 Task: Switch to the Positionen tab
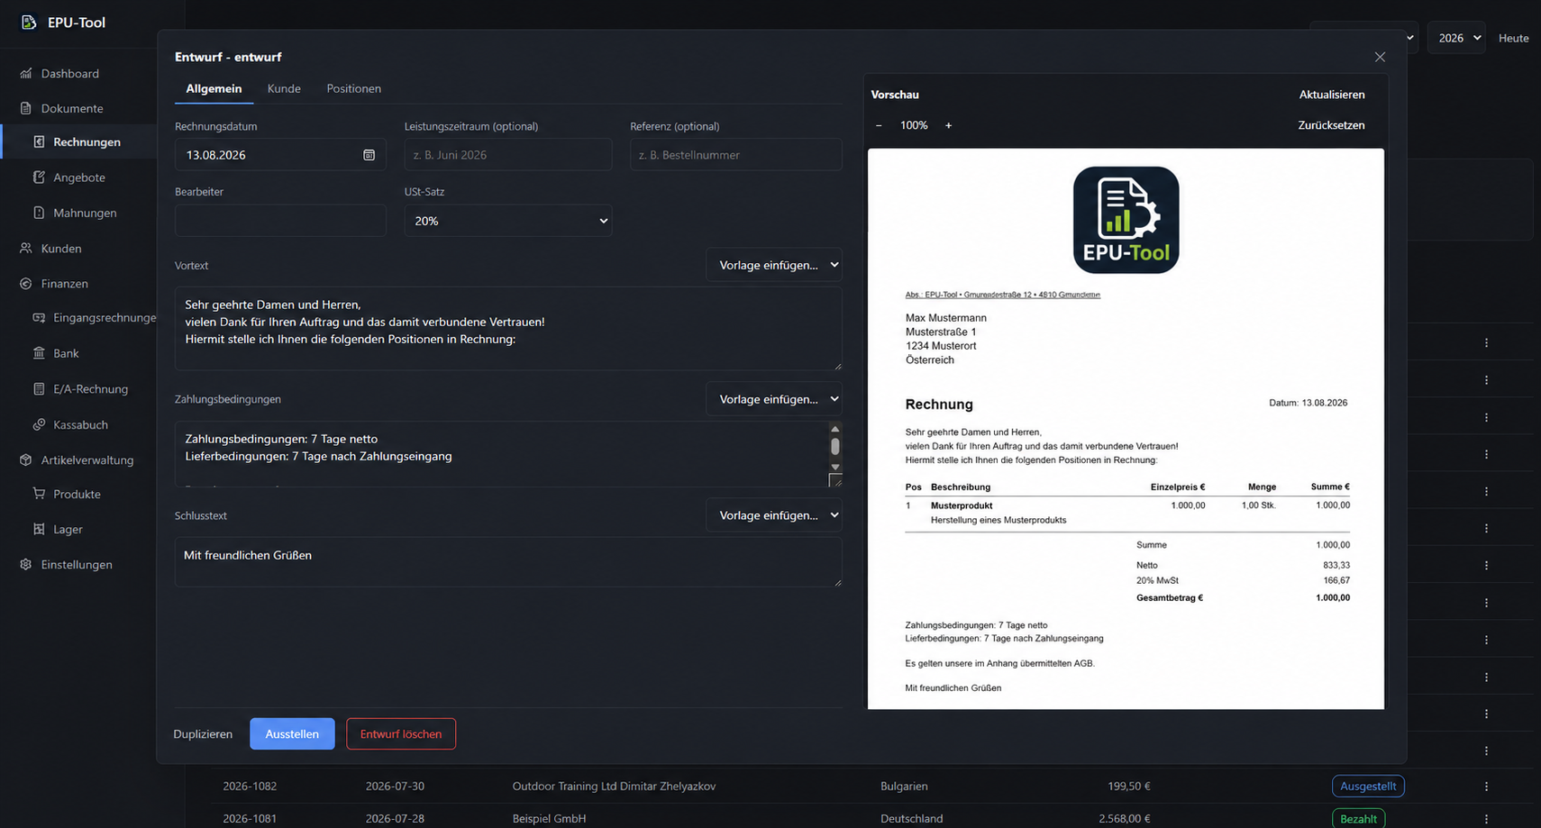tap(353, 88)
